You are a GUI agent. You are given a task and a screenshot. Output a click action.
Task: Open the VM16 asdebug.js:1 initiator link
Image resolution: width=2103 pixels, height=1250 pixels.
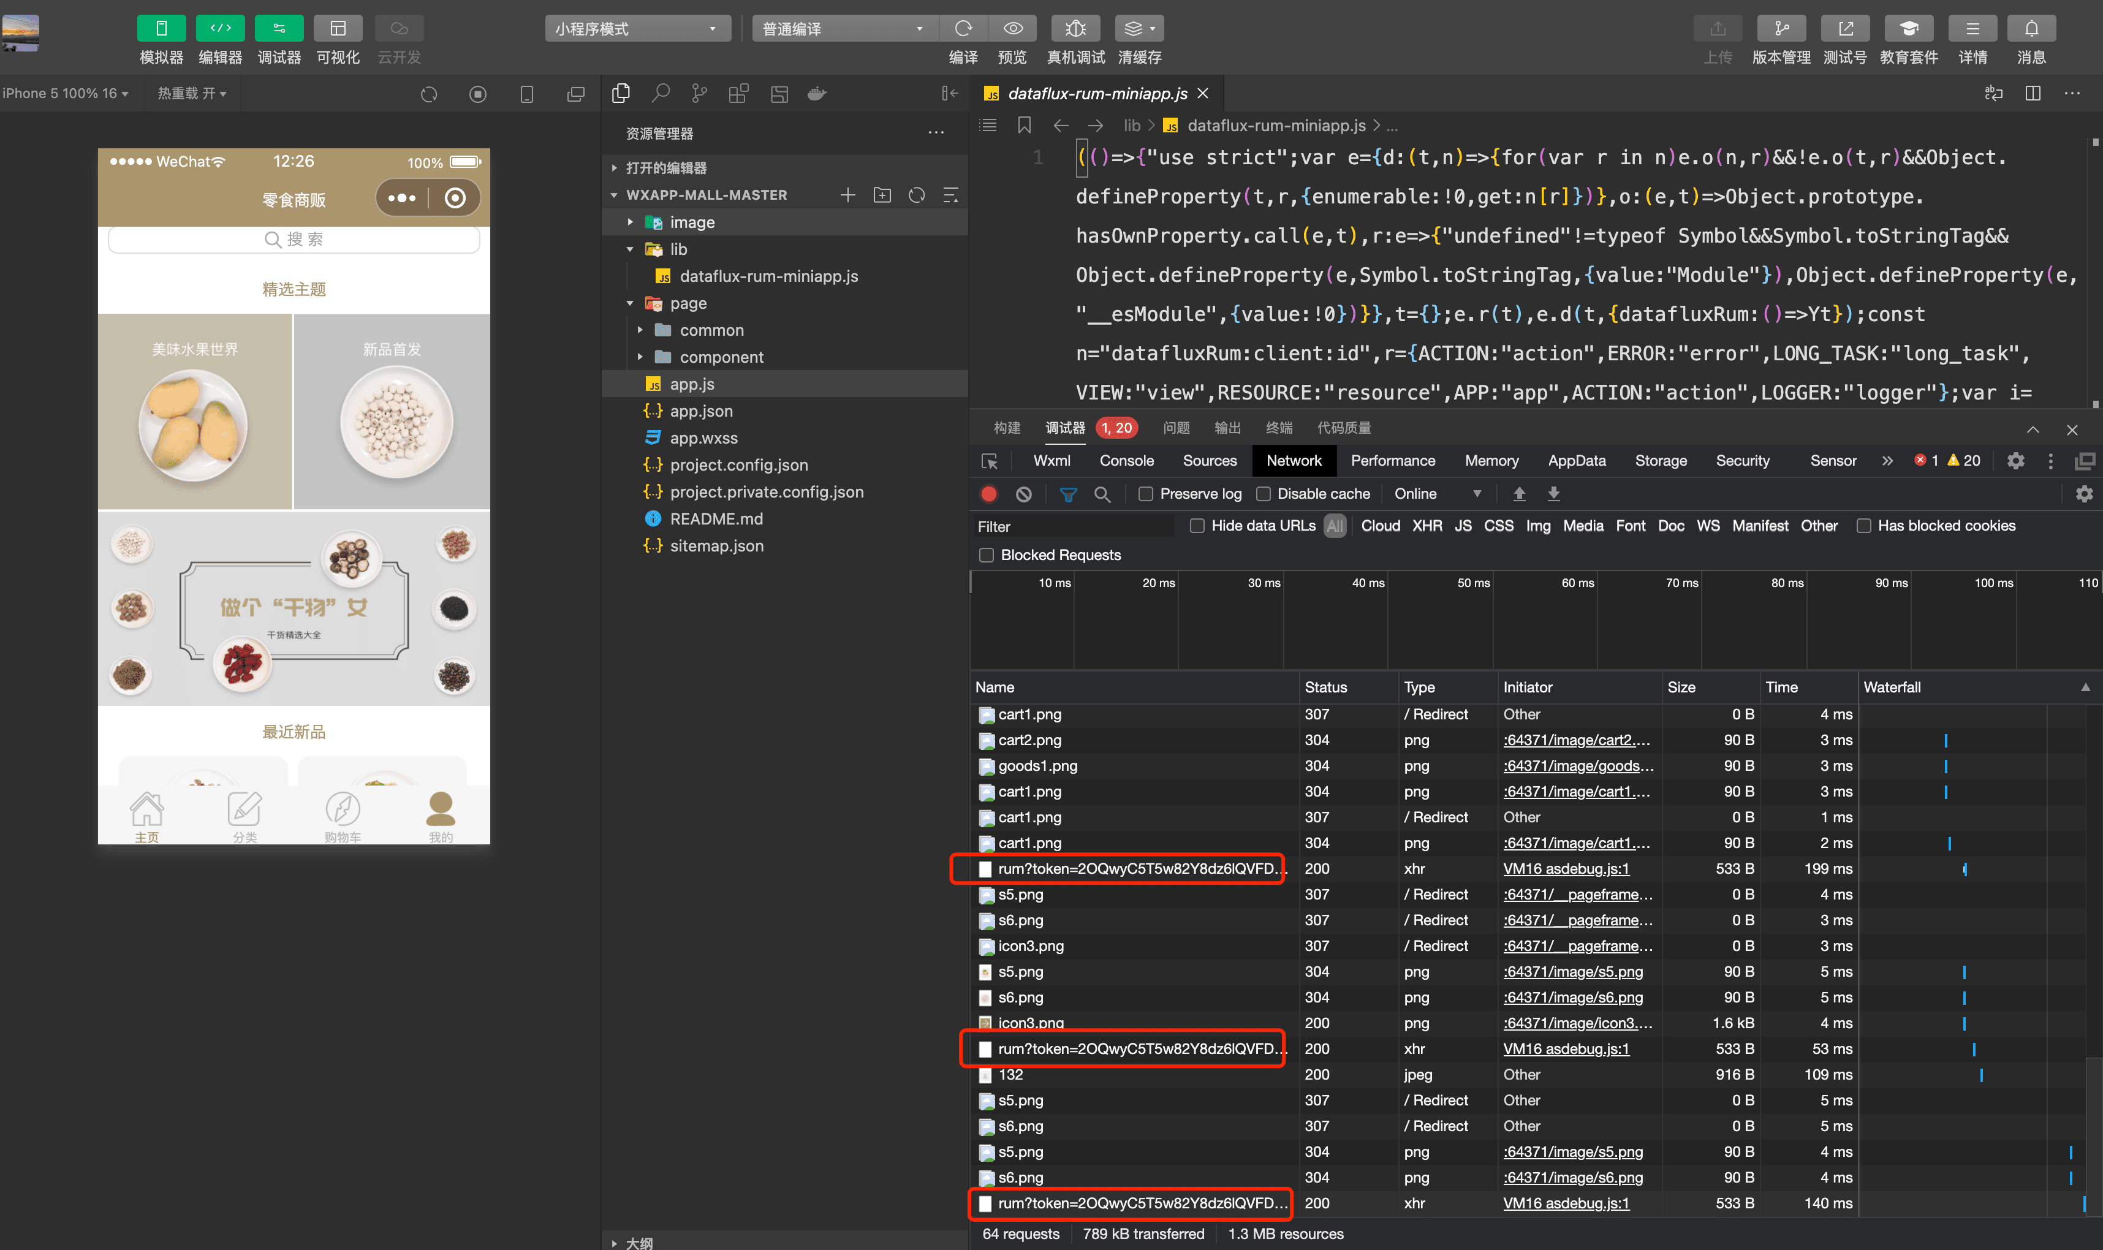(1566, 868)
